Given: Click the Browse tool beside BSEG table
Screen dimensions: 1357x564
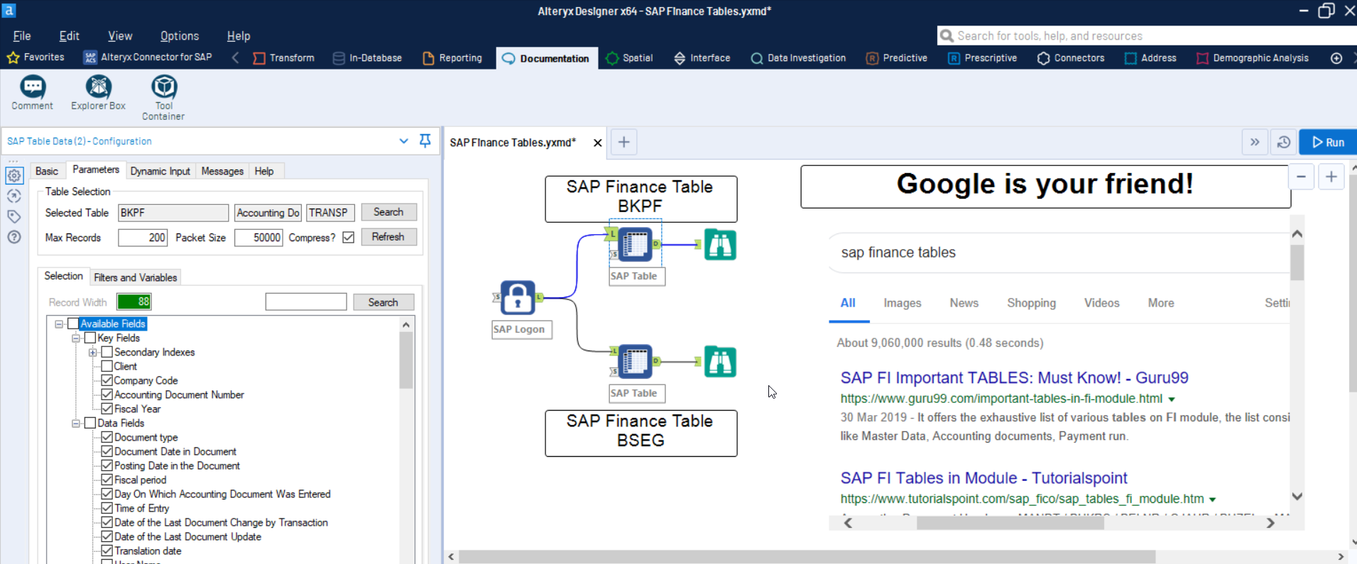Looking at the screenshot, I should click(720, 362).
